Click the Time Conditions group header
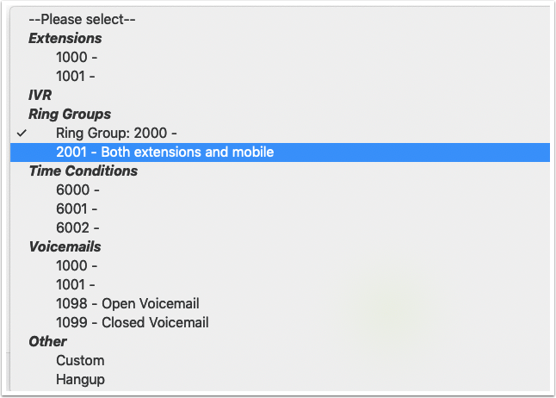The height and width of the screenshot is (398, 556). coord(83,171)
